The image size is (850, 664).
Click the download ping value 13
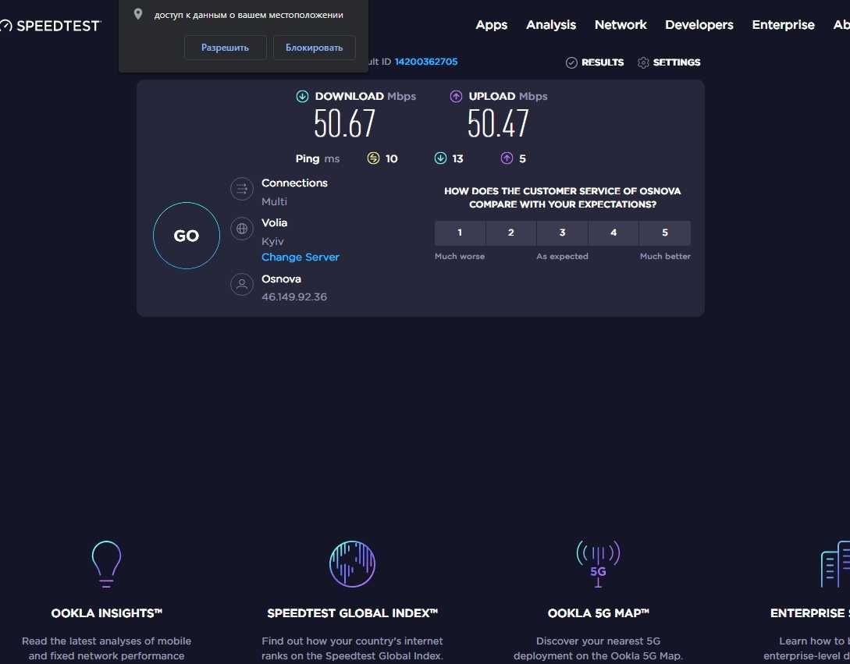click(x=457, y=159)
